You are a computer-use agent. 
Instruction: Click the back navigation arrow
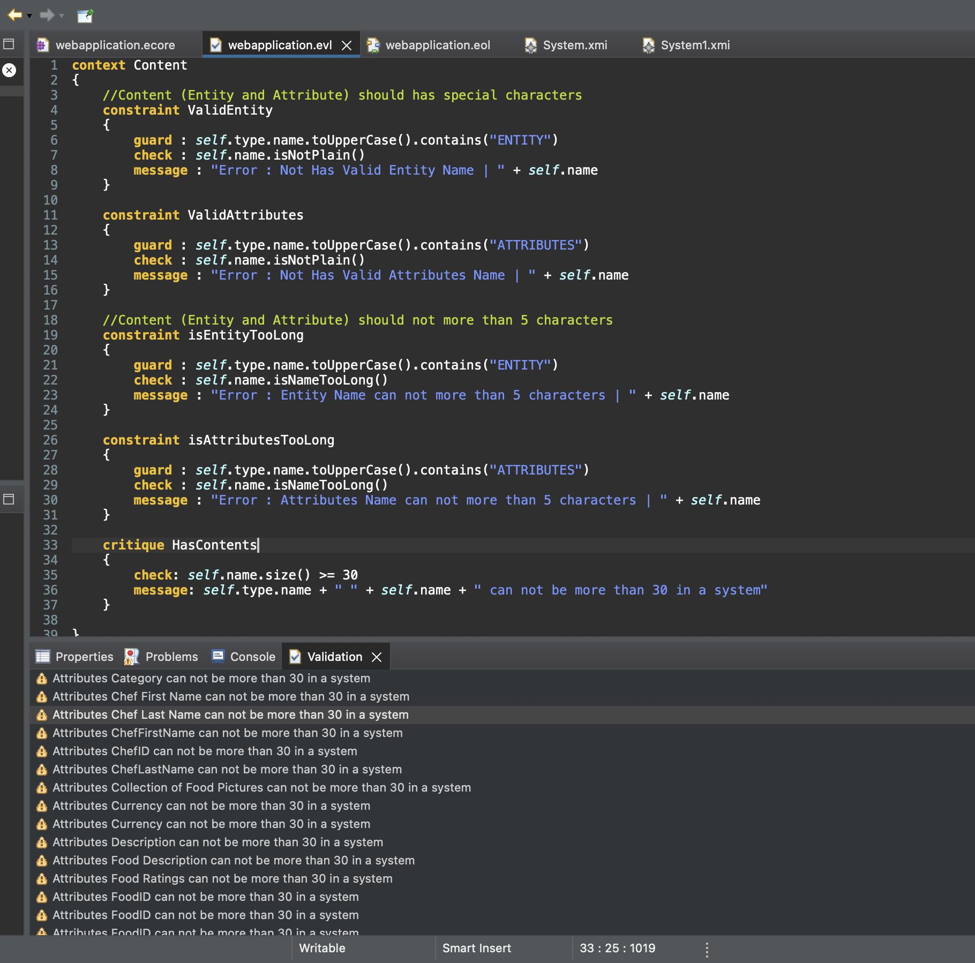coord(14,15)
